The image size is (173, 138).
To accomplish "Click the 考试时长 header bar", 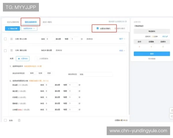I will 152,31.
